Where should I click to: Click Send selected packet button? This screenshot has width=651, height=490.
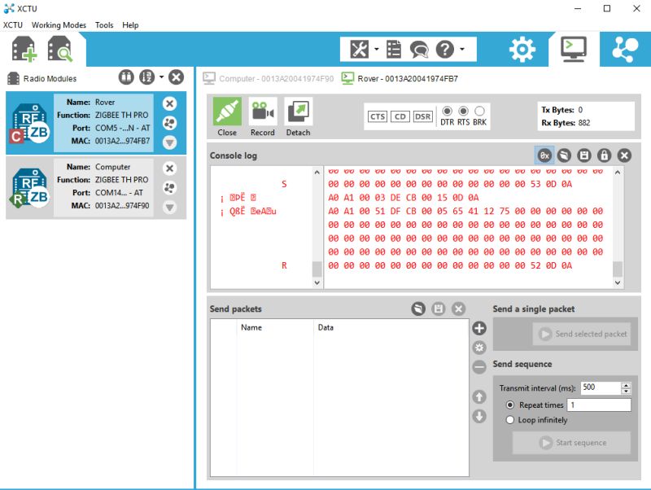click(x=582, y=334)
